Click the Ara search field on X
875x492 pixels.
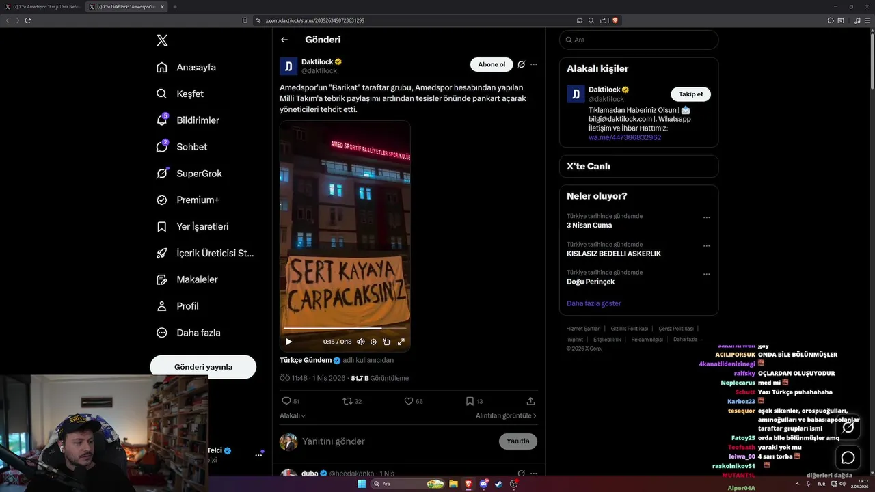(x=638, y=40)
